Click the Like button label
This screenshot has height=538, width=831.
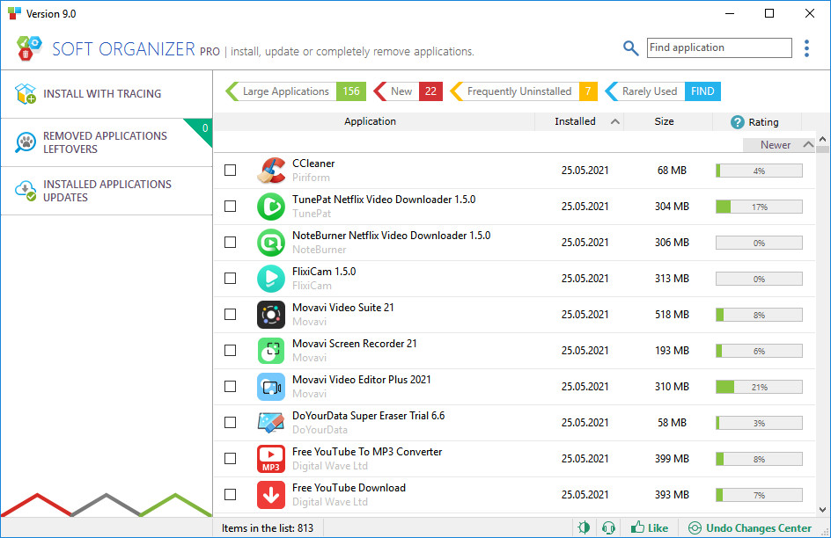(x=658, y=528)
